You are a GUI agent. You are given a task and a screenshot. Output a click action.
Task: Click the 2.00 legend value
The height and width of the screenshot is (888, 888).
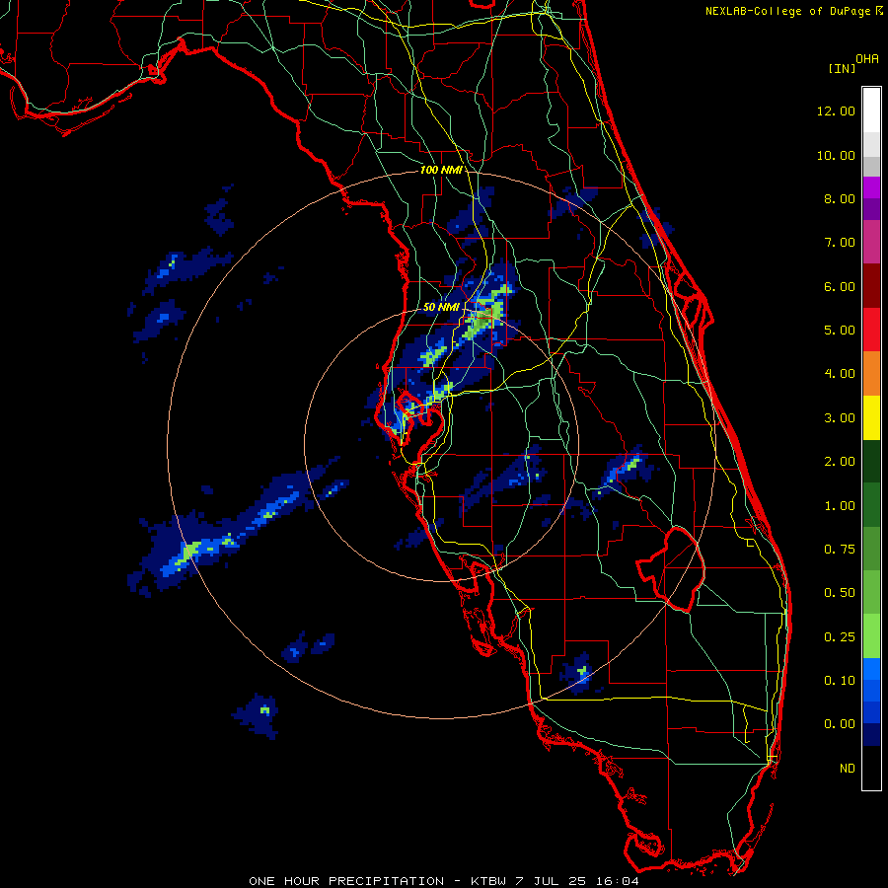pyautogui.click(x=840, y=462)
